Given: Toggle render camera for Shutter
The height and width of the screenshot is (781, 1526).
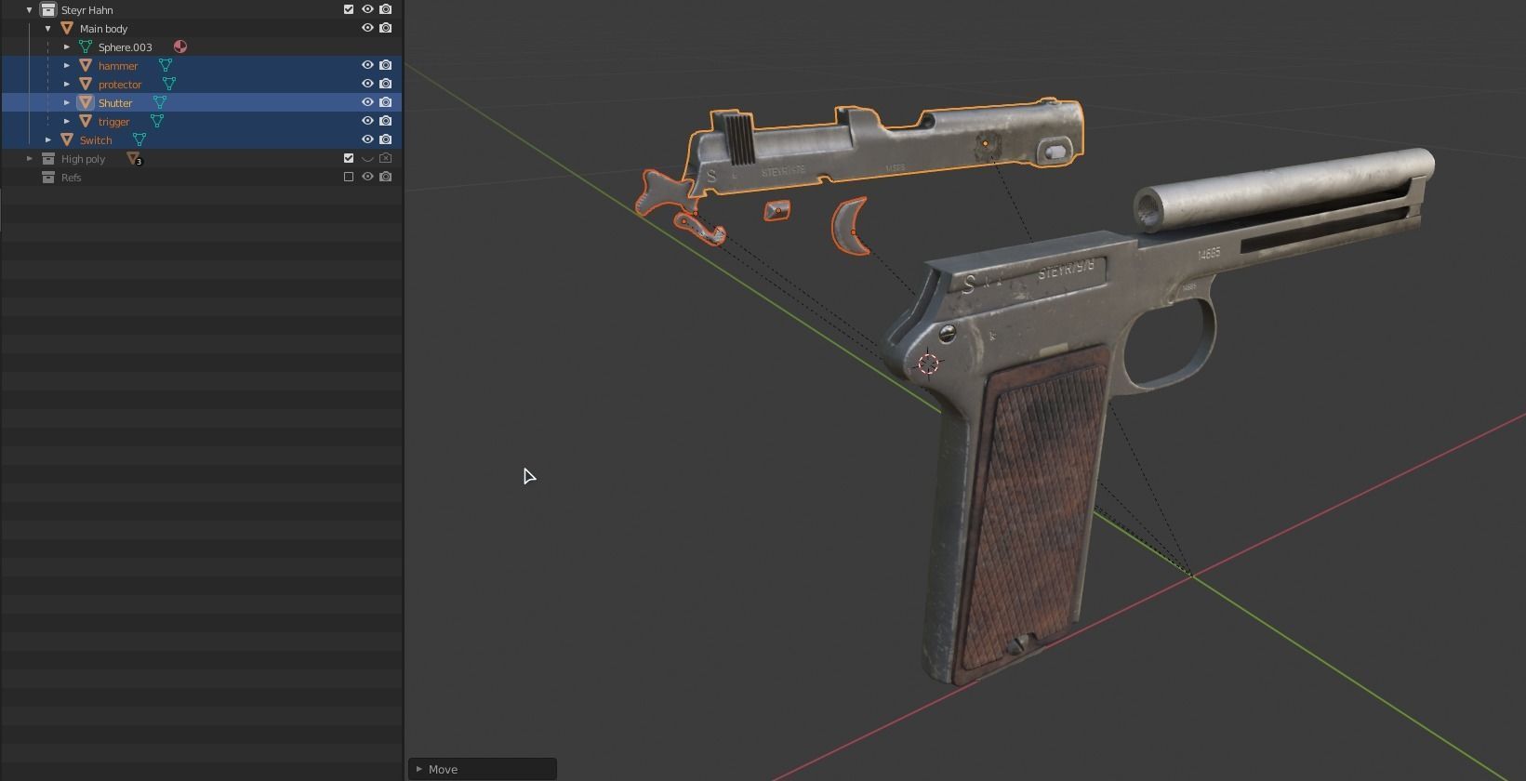Looking at the screenshot, I should click(386, 102).
